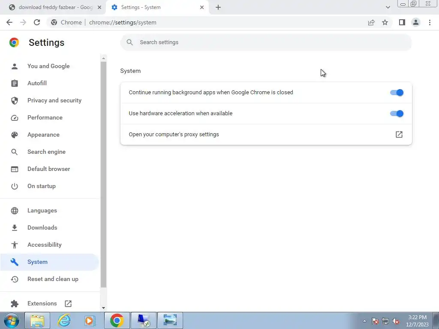This screenshot has height=329, width=439.
Task: Open You and Google settings
Action: (48, 66)
